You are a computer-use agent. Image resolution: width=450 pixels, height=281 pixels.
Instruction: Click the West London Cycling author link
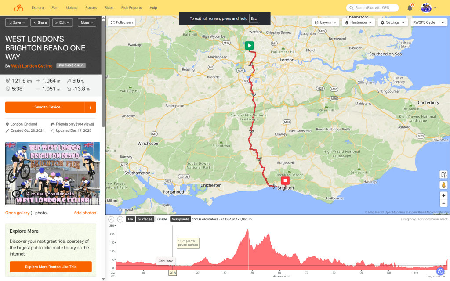tap(32, 66)
